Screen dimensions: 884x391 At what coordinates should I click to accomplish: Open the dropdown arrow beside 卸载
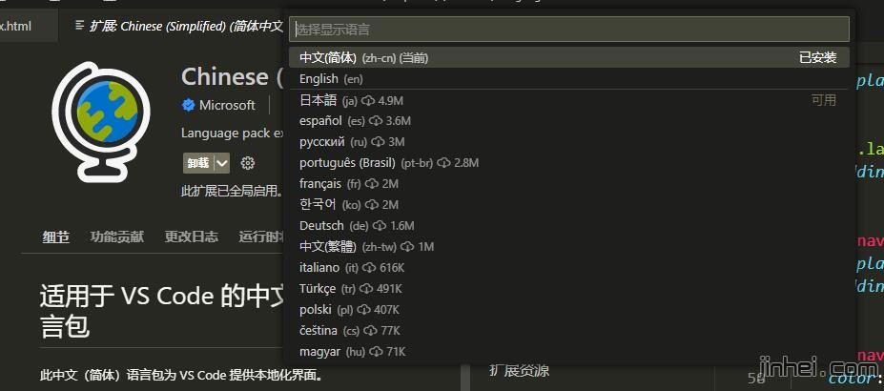click(x=222, y=163)
